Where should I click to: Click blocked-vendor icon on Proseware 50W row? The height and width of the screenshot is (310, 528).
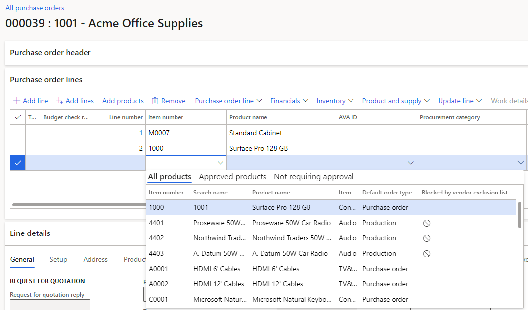click(426, 223)
